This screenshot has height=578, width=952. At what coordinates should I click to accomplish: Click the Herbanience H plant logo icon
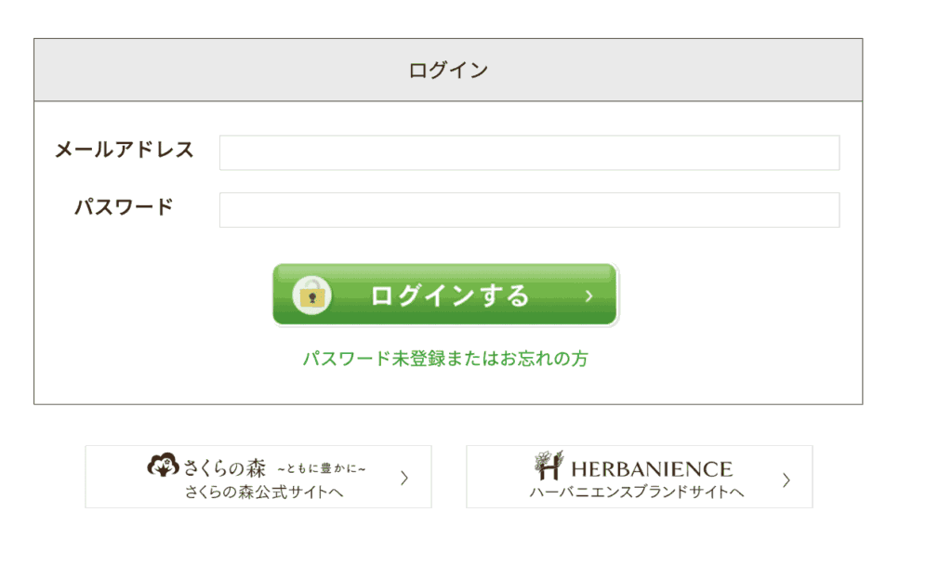pyautogui.click(x=549, y=465)
